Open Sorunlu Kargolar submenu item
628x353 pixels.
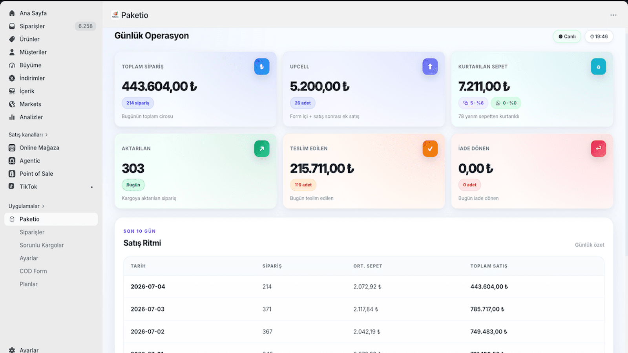coord(42,245)
